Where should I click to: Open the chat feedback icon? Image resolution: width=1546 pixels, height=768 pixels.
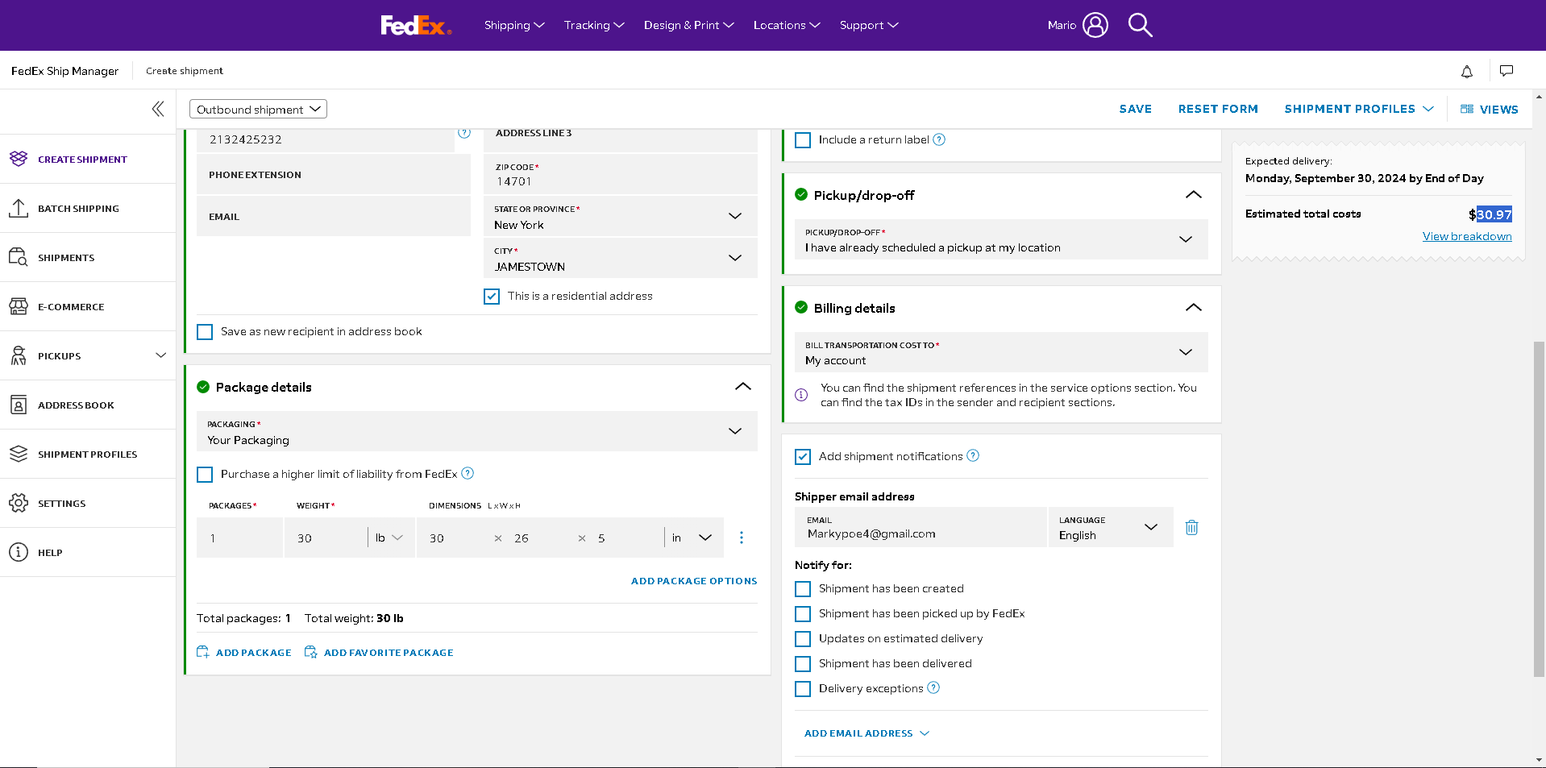pos(1507,71)
